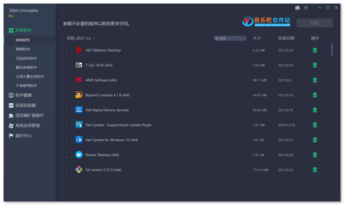Select the Docker Desktop (x64) checkbox
The height and width of the screenshot is (205, 344).
coord(69,155)
